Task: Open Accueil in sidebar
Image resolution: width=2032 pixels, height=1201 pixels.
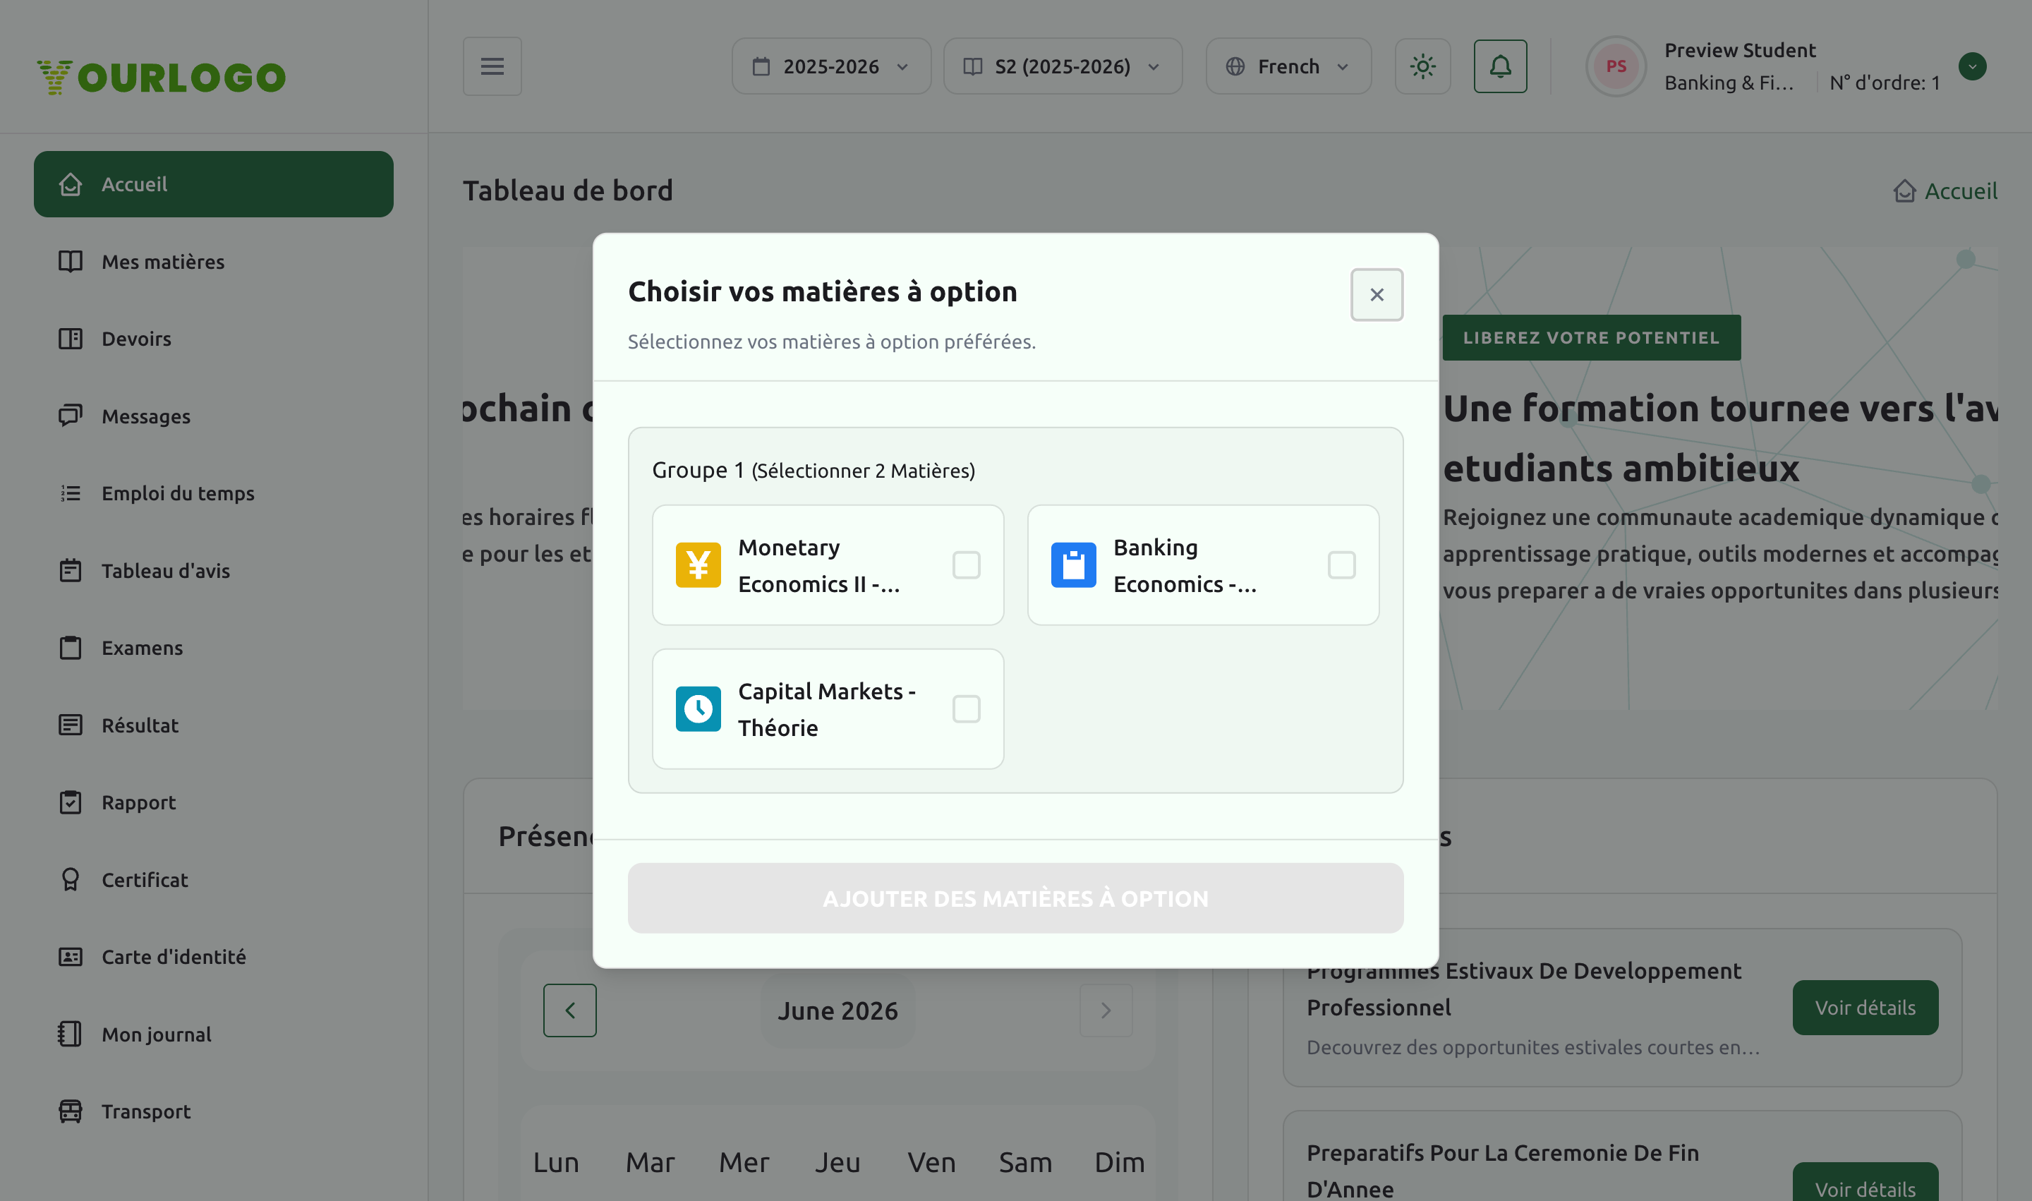Action: click(x=214, y=184)
